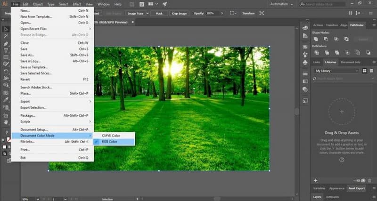Viewport: 377px width, 201px height.
Task: Click the Fill color swatch in toolbar
Action: pos(4,147)
